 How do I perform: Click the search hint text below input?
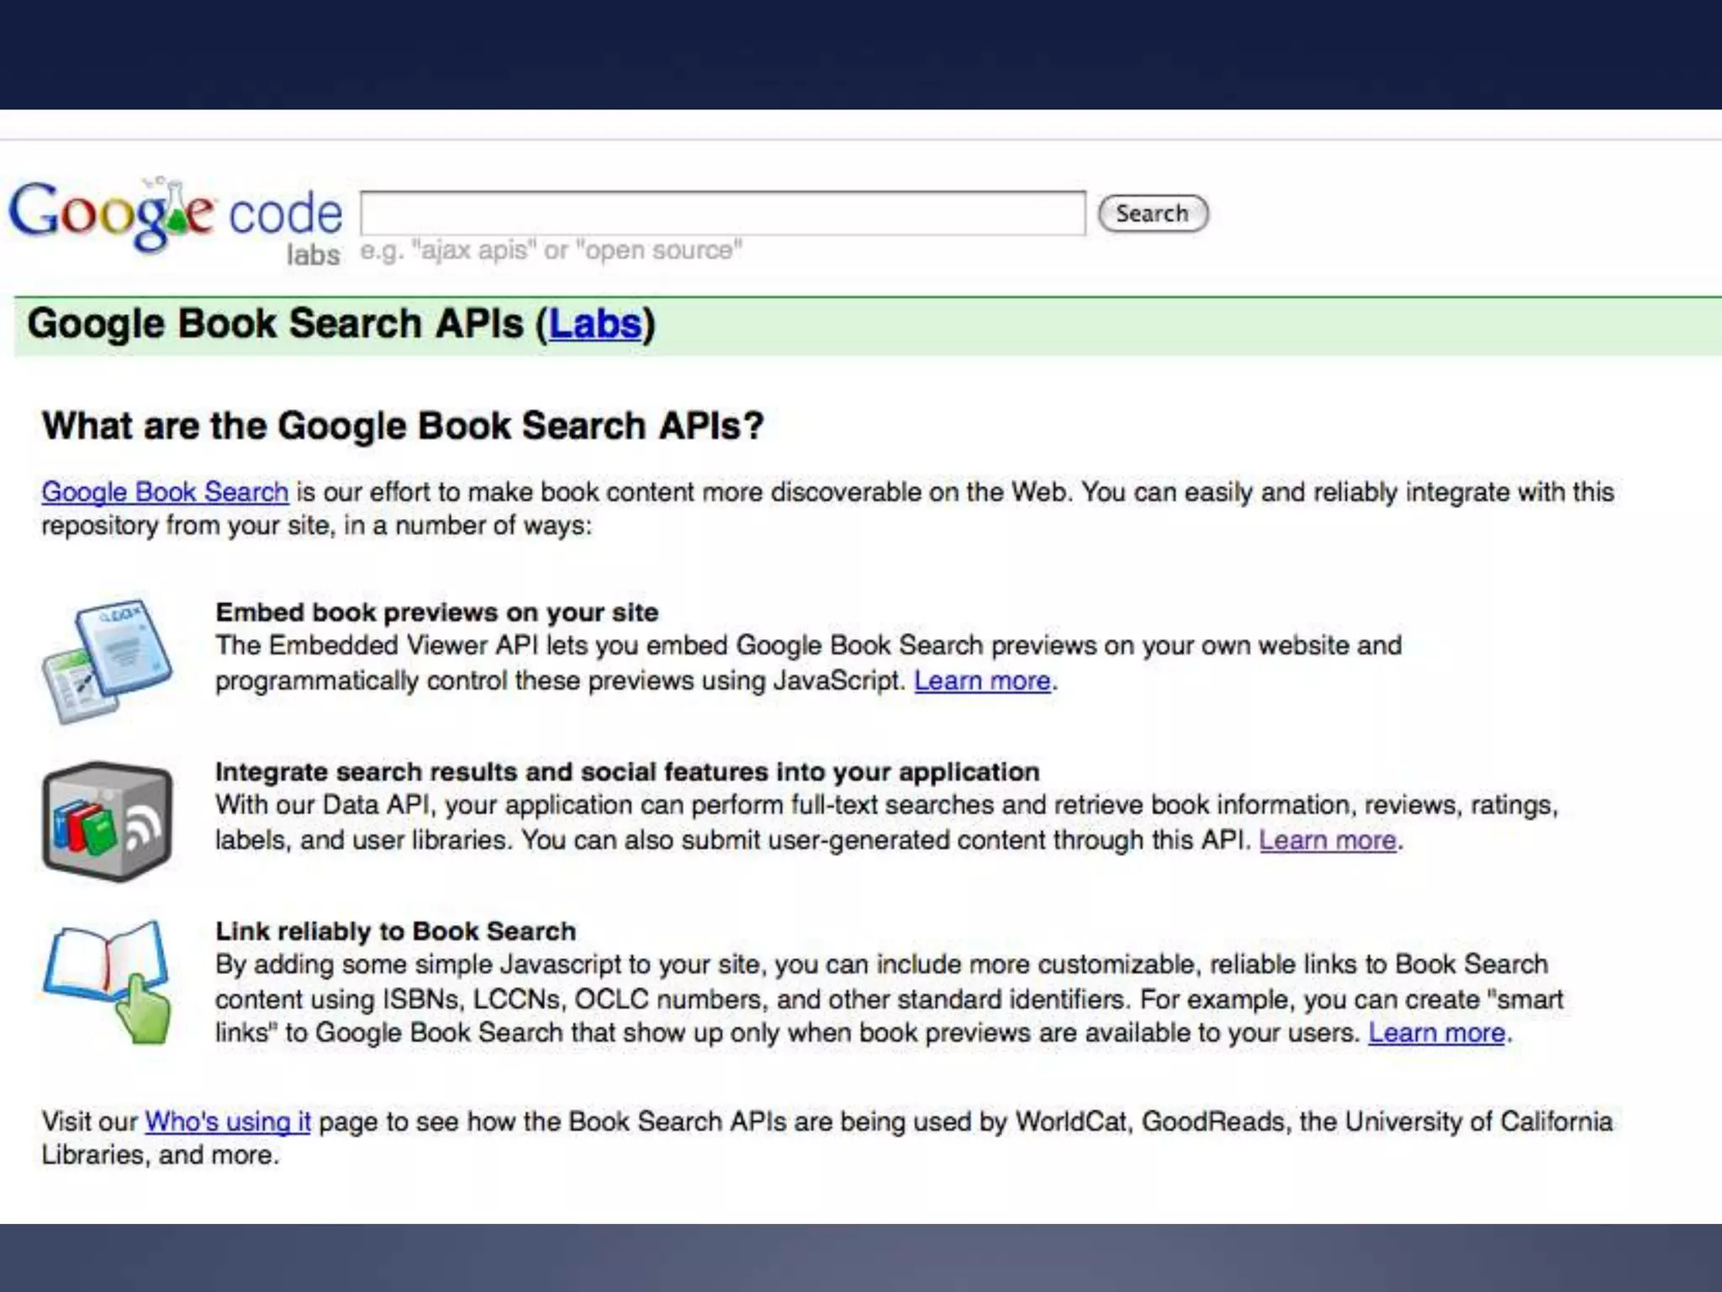coord(551,251)
